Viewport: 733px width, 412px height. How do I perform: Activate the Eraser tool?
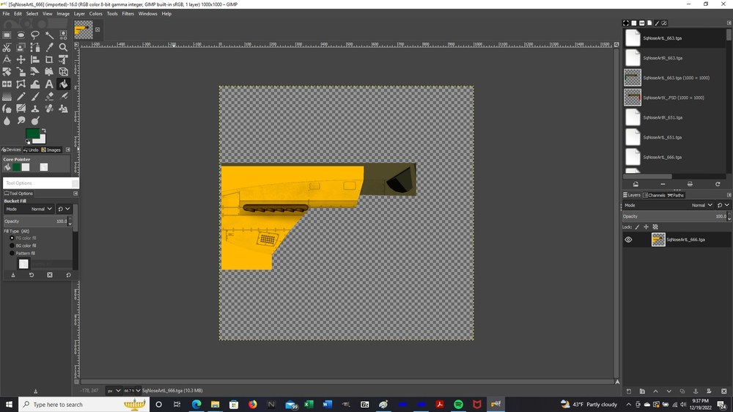point(49,96)
